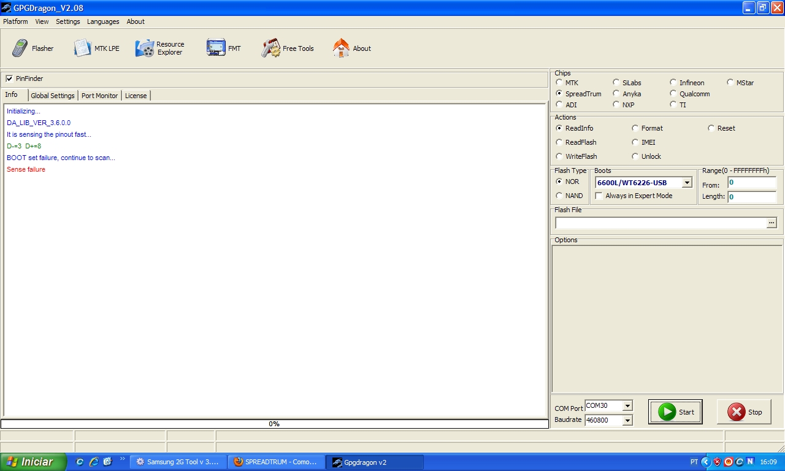Choose the ReadFlash action
785x471 pixels.
(559, 142)
